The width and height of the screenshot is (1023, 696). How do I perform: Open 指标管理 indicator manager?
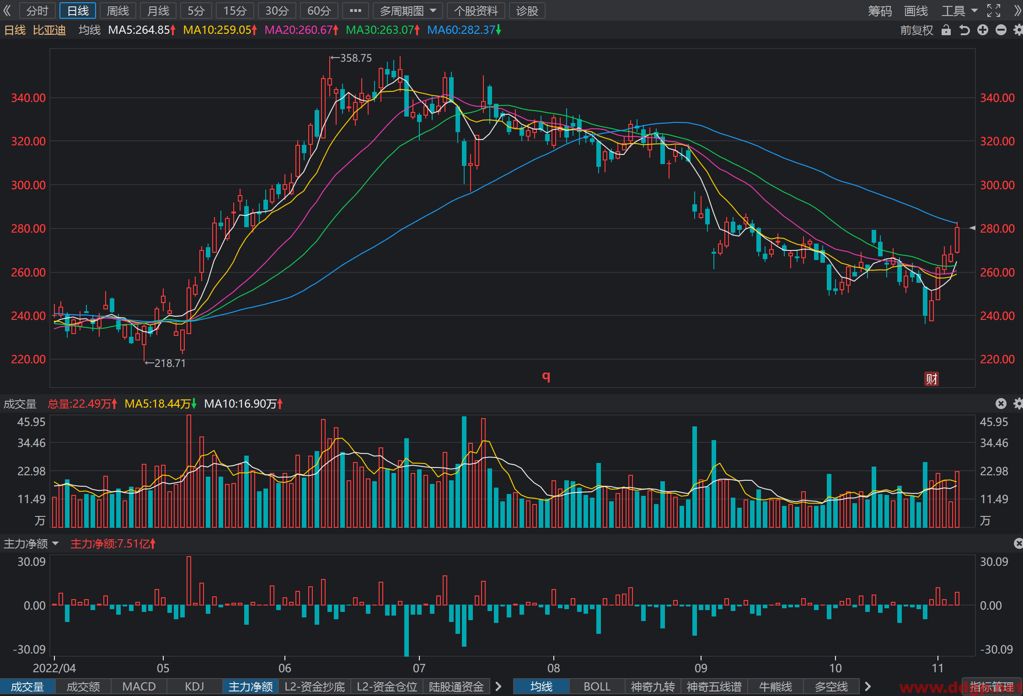pyautogui.click(x=992, y=687)
